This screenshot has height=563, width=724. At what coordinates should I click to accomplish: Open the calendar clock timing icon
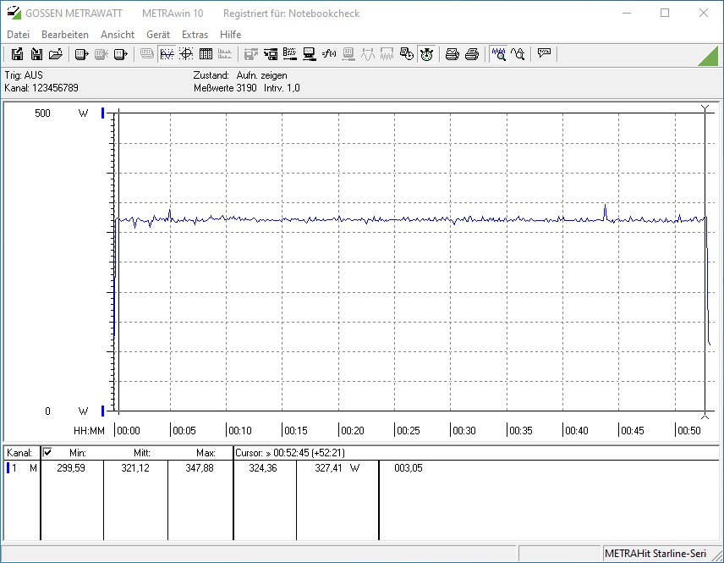tap(407, 54)
